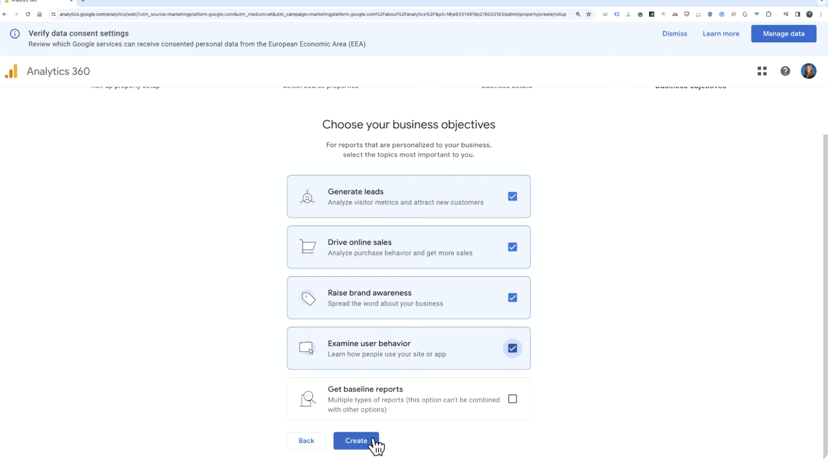
Task: Click the browser address bar URL
Action: pos(314,14)
